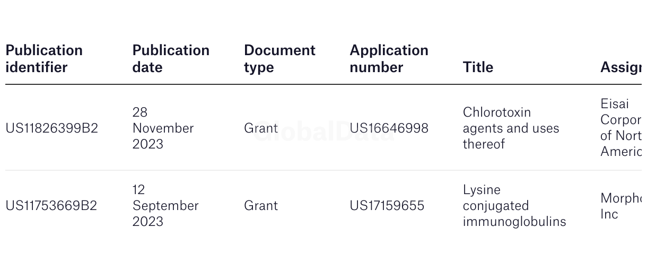Open patent US11826399B2
Viewport: 647px width, 262px height.
tap(52, 128)
